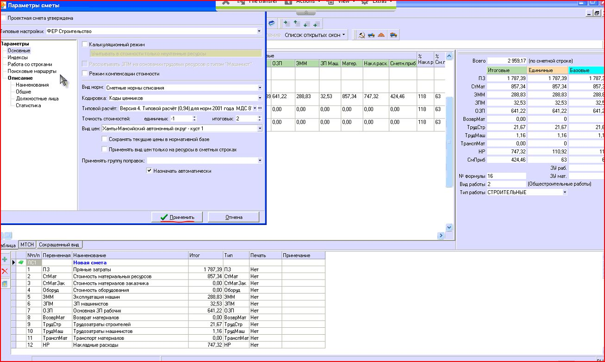Click the third green outdent arrow icon

[307, 23]
